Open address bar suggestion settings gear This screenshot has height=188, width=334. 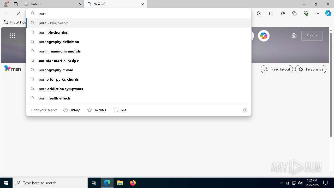click(245, 110)
